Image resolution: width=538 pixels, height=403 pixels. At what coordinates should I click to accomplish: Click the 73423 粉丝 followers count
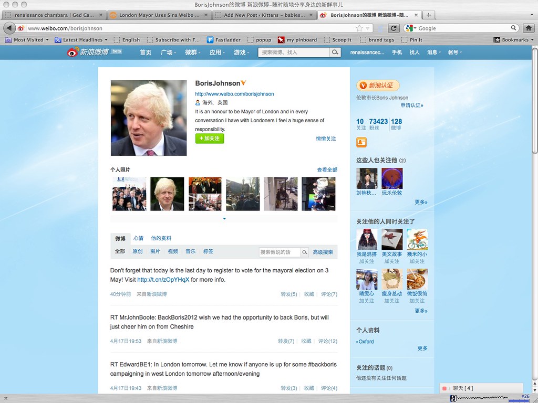(x=378, y=124)
